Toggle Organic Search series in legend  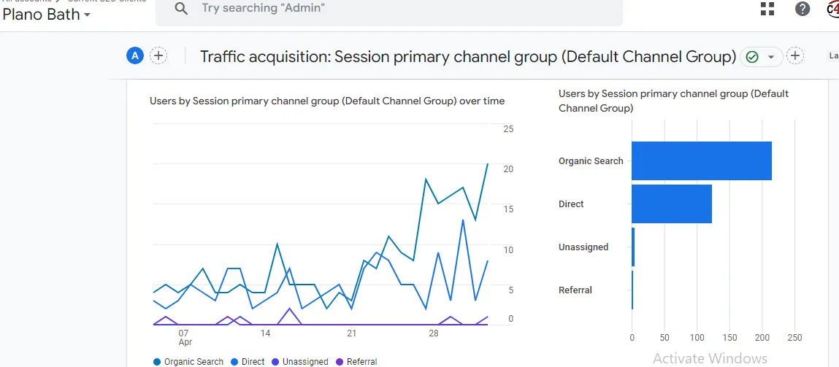tap(188, 362)
